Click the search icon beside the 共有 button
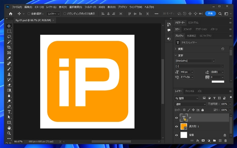This screenshot has height=148, width=237. [220, 14]
